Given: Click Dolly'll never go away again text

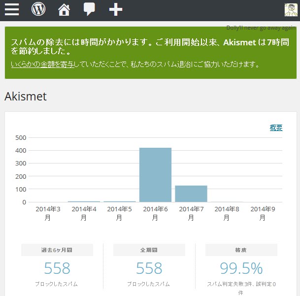Looking at the screenshot, I should click(x=261, y=28).
